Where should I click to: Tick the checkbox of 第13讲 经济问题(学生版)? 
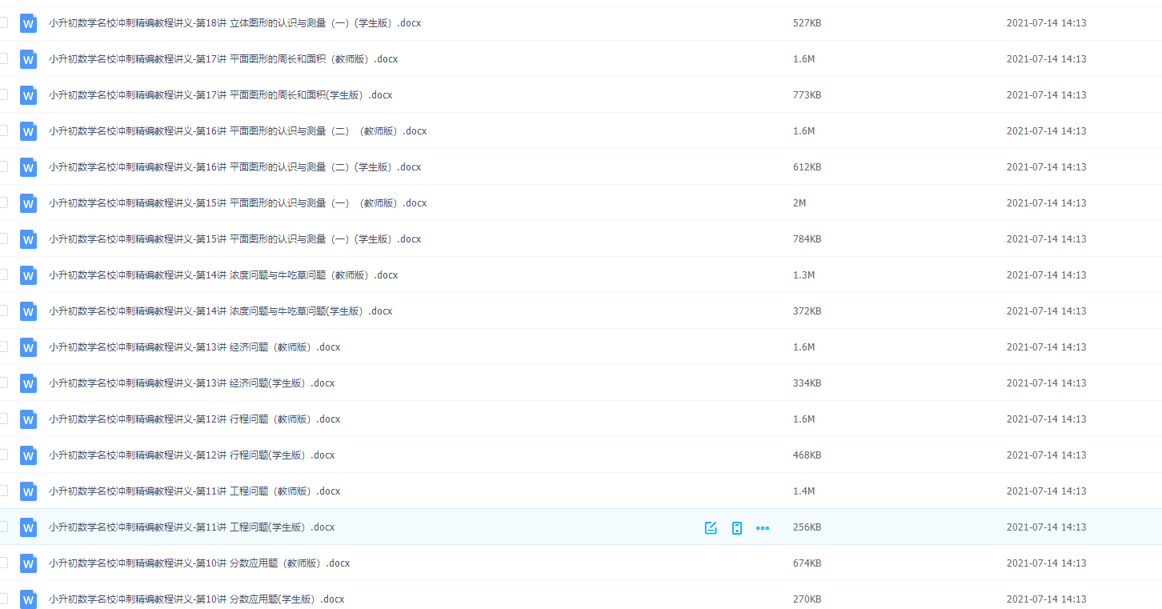[x=3, y=383]
